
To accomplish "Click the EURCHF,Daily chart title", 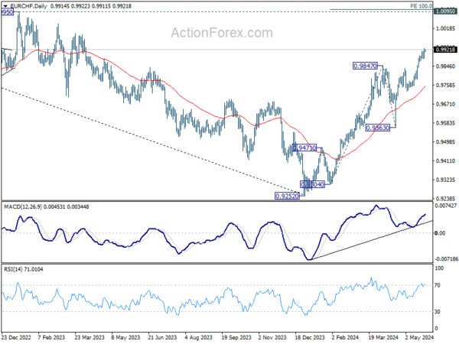I will pyautogui.click(x=29, y=6).
